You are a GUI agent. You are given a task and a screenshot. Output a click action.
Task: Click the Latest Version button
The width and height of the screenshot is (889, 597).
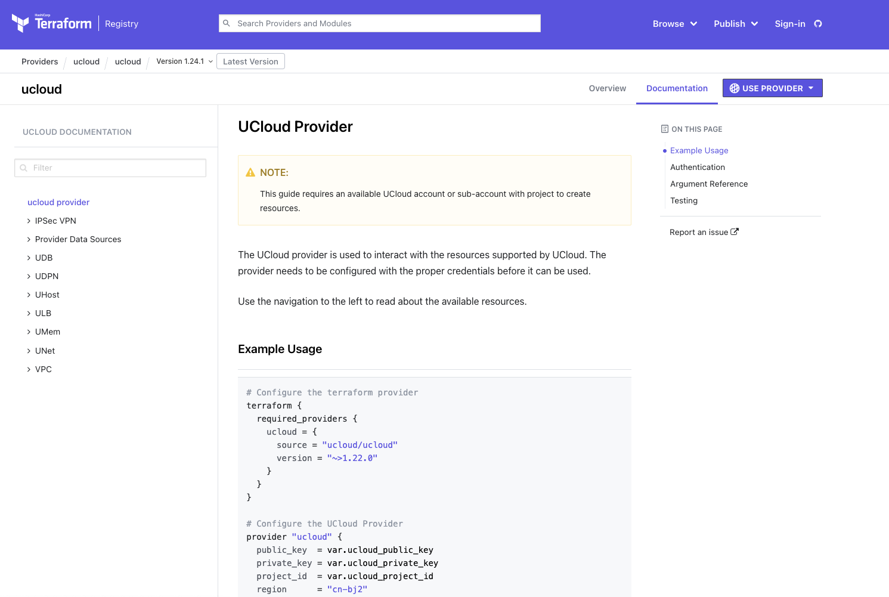(250, 61)
